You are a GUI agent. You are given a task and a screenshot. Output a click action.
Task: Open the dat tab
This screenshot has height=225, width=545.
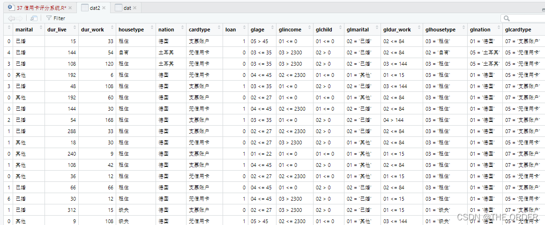click(x=127, y=7)
